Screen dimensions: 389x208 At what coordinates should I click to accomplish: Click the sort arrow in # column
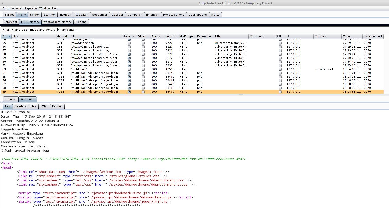pyautogui.click(x=9, y=37)
